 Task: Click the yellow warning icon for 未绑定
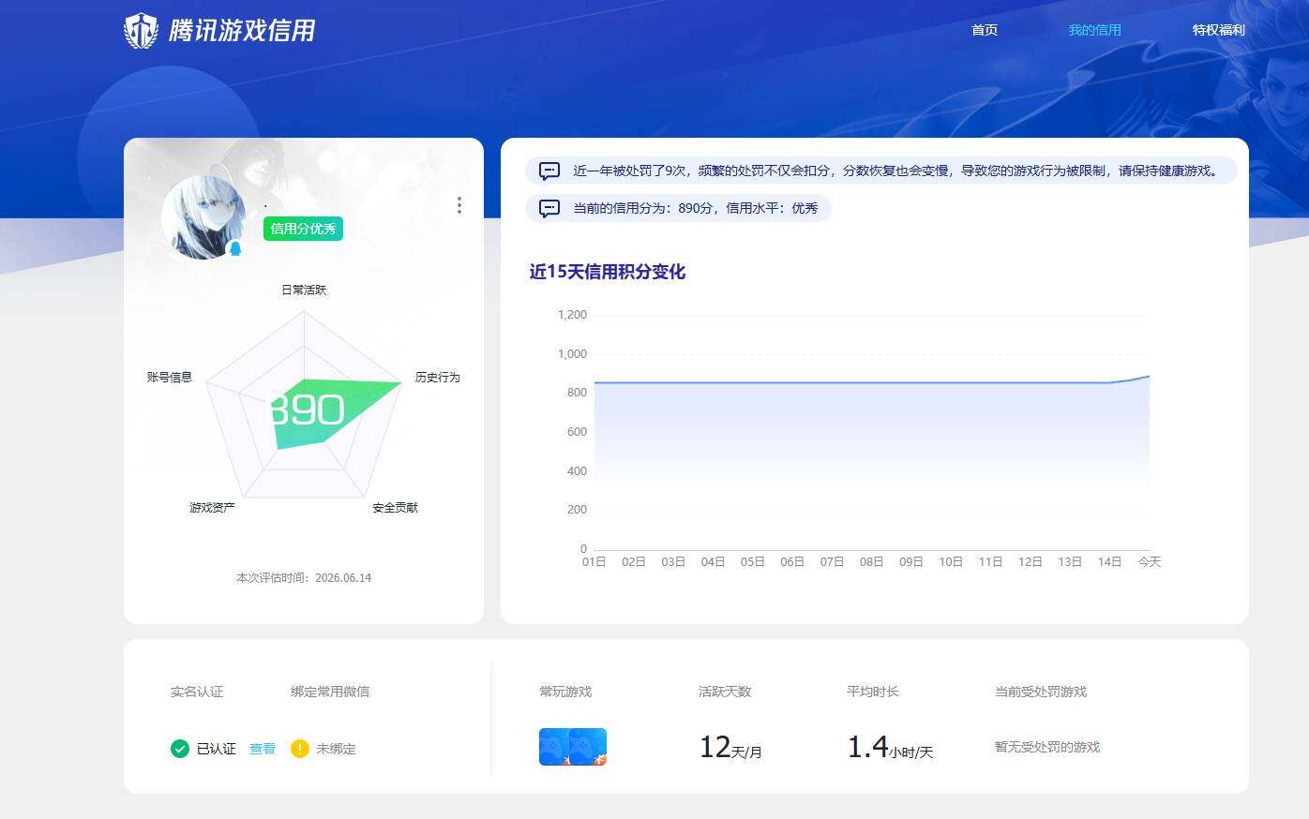point(300,749)
